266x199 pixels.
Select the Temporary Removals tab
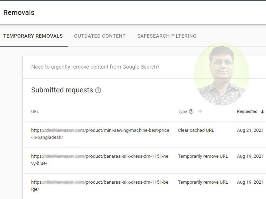click(x=33, y=36)
